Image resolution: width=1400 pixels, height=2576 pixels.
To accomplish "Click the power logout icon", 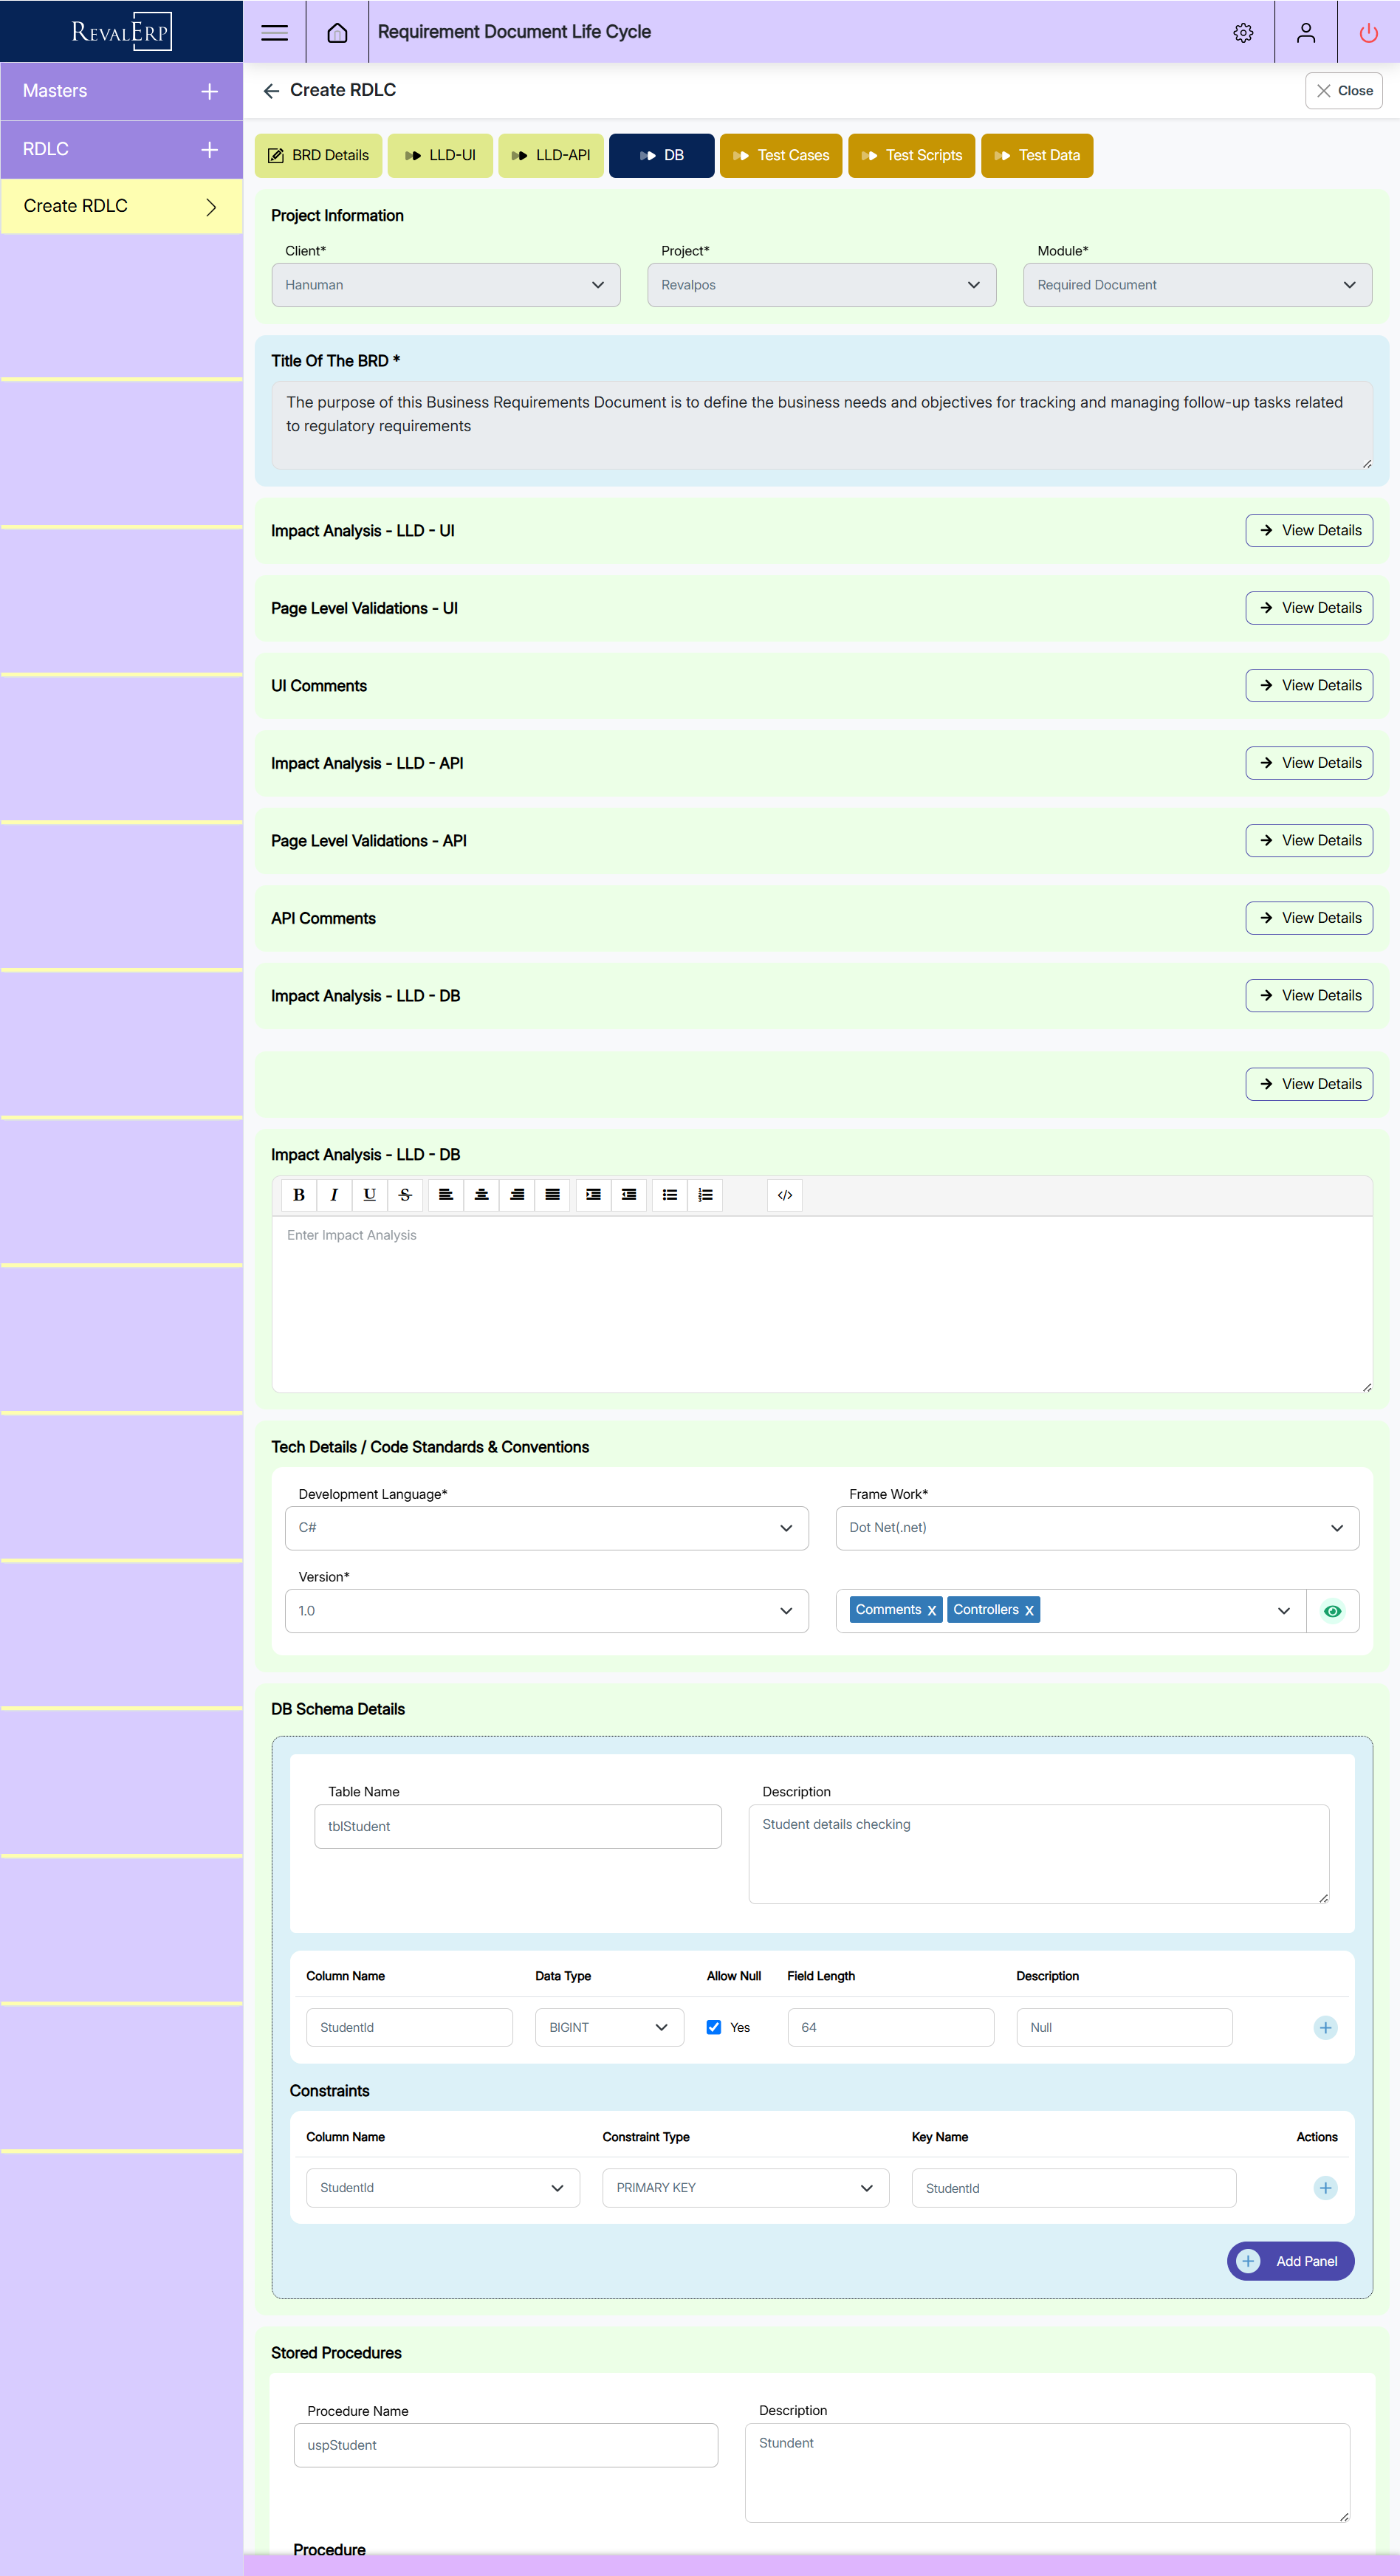I will click(1368, 32).
